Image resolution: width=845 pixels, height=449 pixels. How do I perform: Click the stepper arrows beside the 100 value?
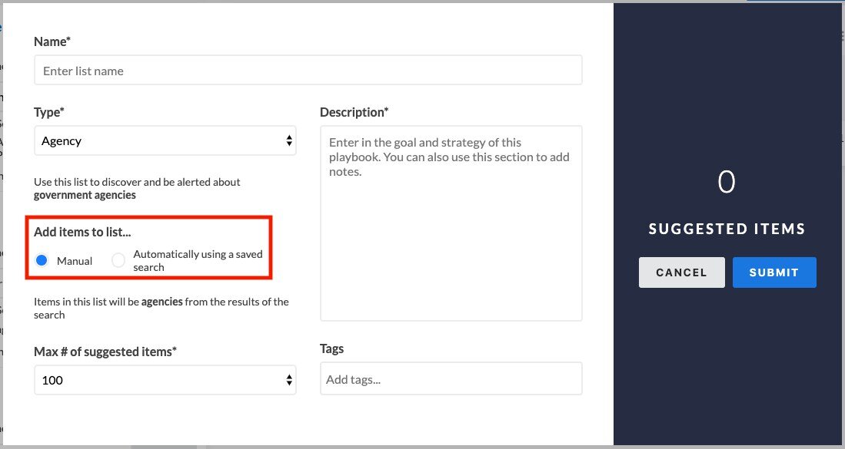[x=290, y=379]
